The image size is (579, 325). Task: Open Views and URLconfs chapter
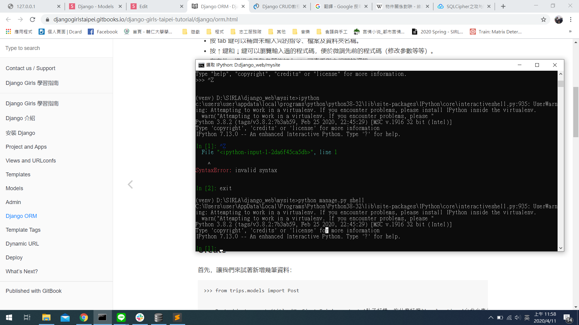31,161
